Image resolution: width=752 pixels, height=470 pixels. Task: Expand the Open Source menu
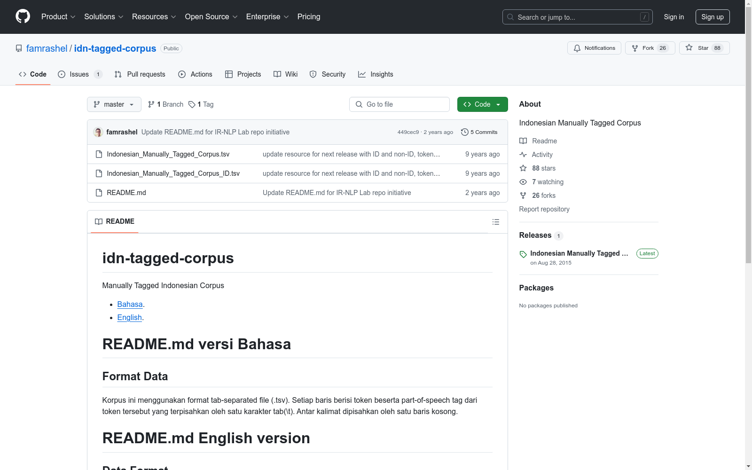[211, 17]
